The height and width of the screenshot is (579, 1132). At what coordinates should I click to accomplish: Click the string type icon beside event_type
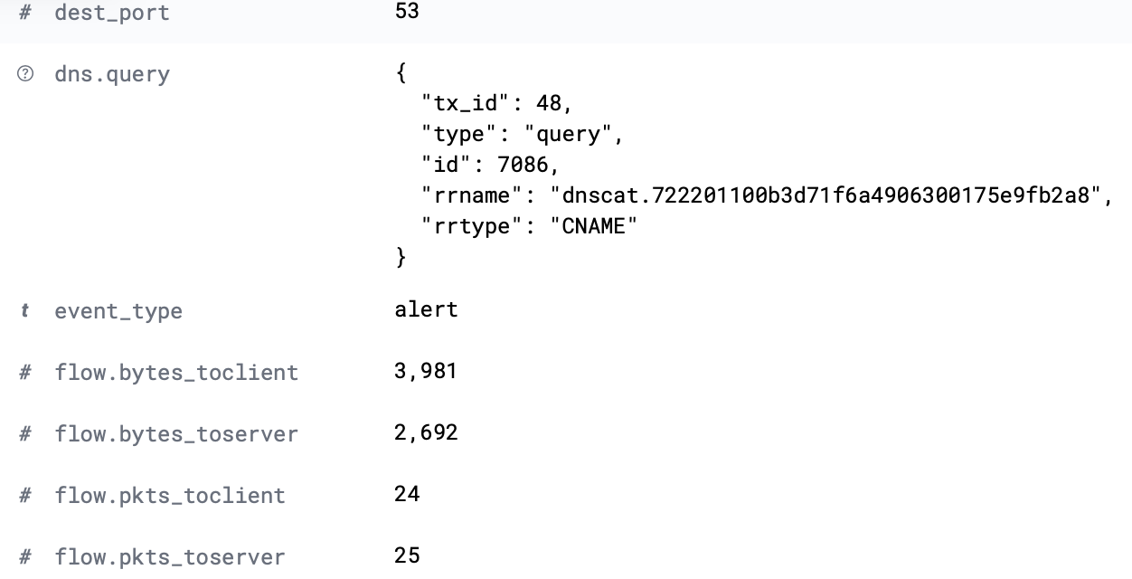pyautogui.click(x=25, y=311)
